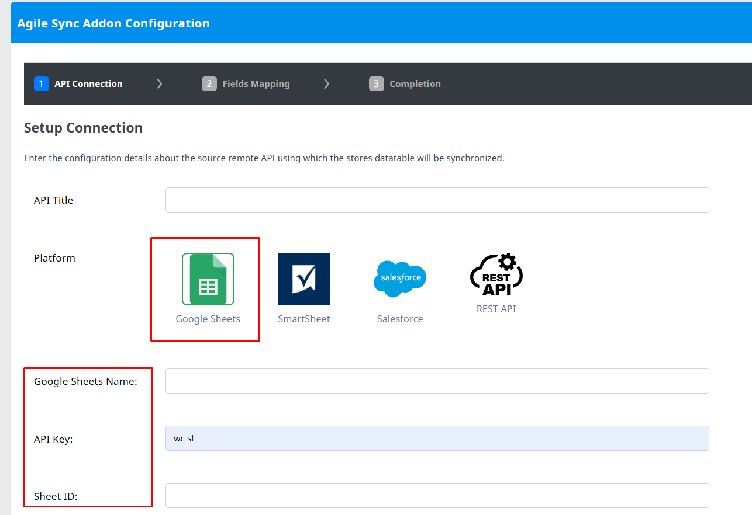Viewport: 752px width, 515px height.
Task: Click the configuration details description sentence
Action: click(x=264, y=158)
